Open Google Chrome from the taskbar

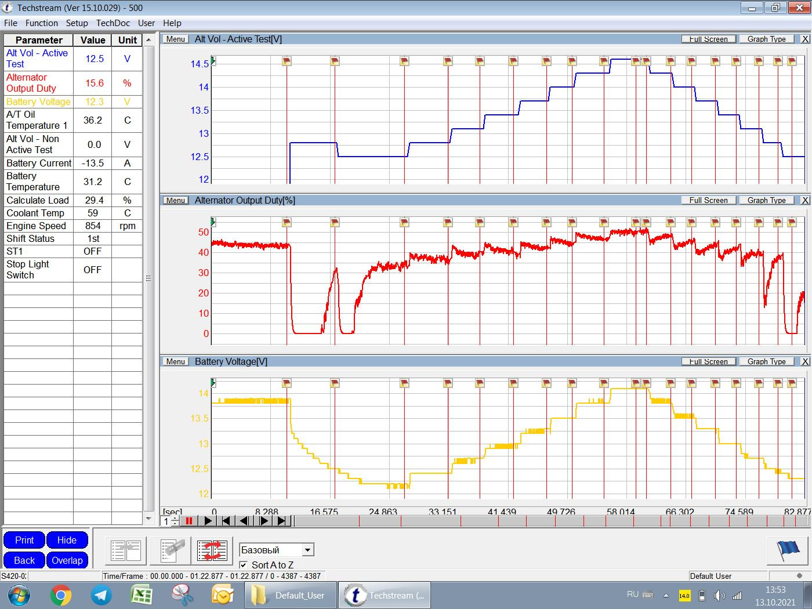61,595
